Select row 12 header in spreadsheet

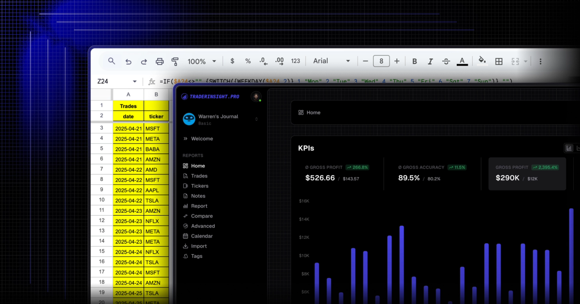(101, 221)
